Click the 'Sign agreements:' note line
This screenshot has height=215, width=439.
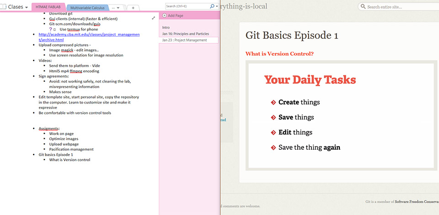tap(54, 76)
